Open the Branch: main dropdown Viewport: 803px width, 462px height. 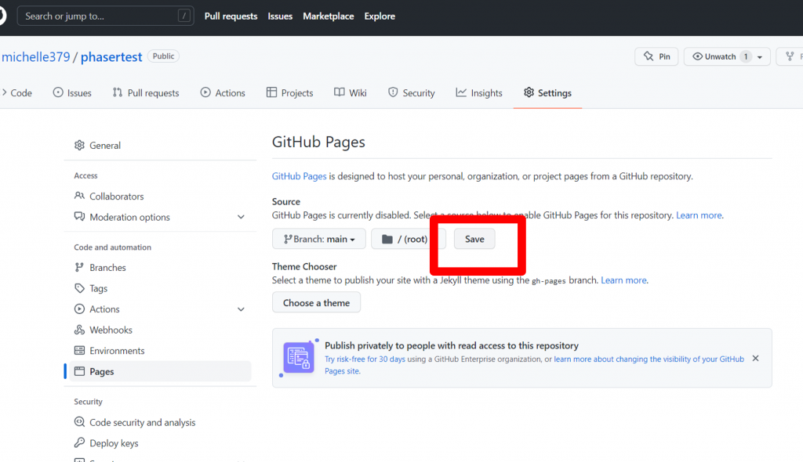[x=319, y=239]
